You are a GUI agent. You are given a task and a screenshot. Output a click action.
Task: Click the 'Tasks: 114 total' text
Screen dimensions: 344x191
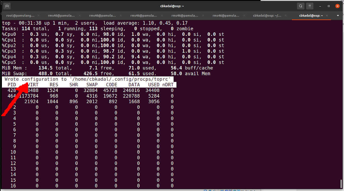point(25,29)
